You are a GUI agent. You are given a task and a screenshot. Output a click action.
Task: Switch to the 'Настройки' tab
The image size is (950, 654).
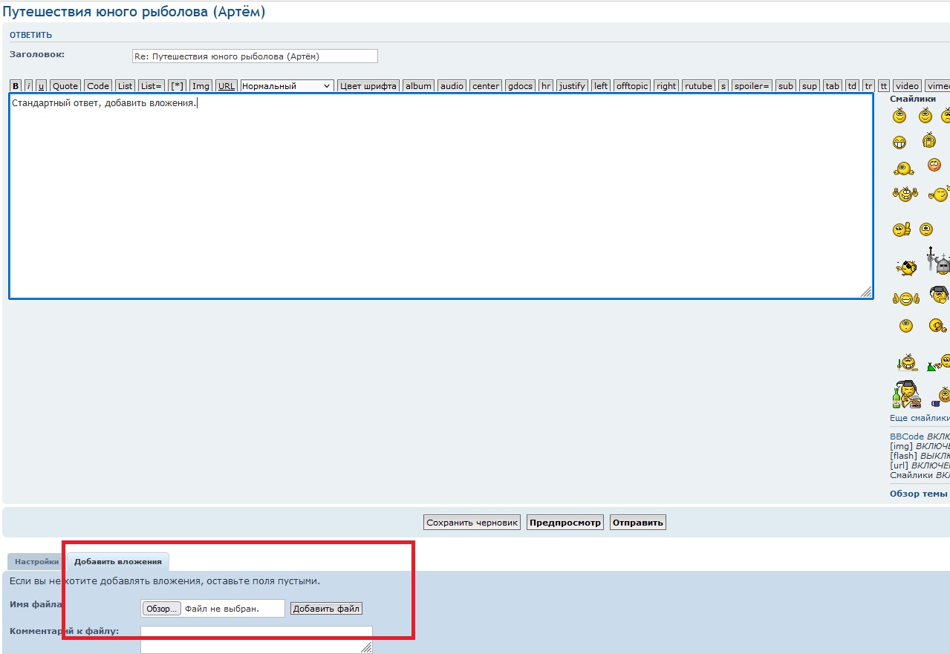tap(36, 562)
